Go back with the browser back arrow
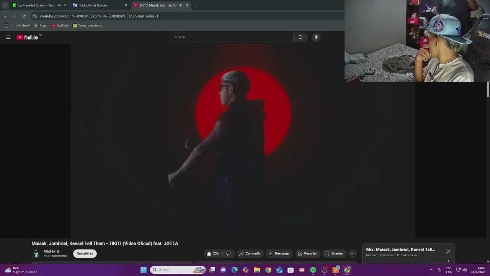The image size is (490, 276). coord(6,16)
